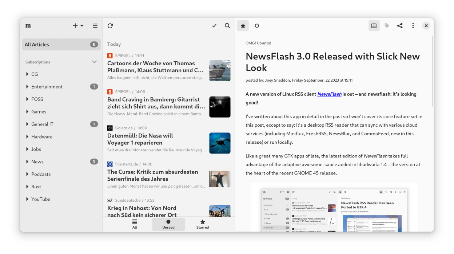Expand the Hardware category triangle
The height and width of the screenshot is (254, 454).
click(27, 137)
